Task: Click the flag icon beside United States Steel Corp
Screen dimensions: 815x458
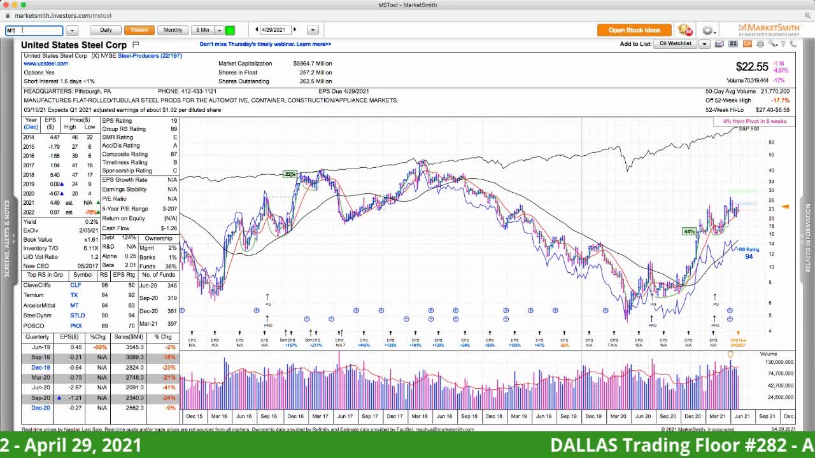Action: (135, 45)
